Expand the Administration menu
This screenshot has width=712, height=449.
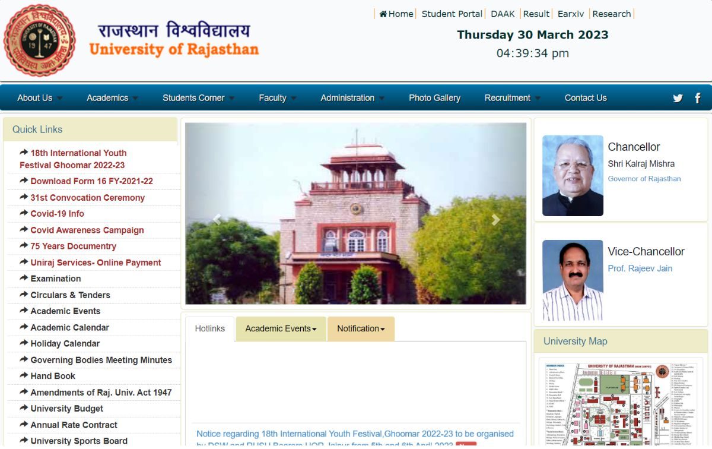tap(352, 98)
